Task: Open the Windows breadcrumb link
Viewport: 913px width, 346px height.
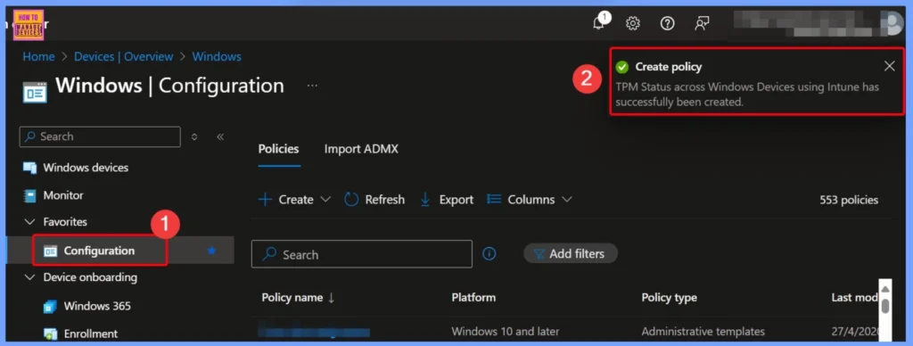Action: (217, 56)
